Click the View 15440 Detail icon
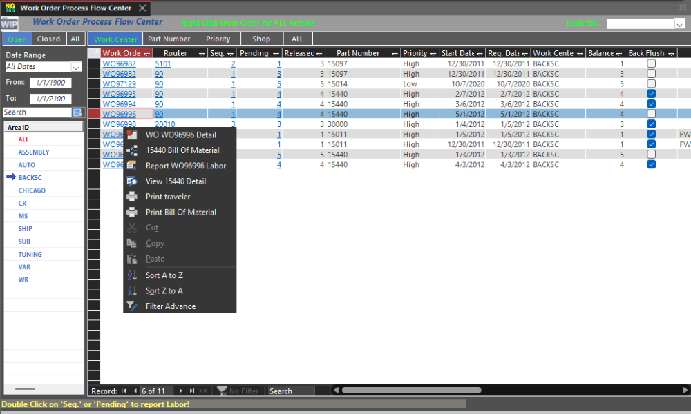The height and width of the screenshot is (414, 691). click(132, 181)
